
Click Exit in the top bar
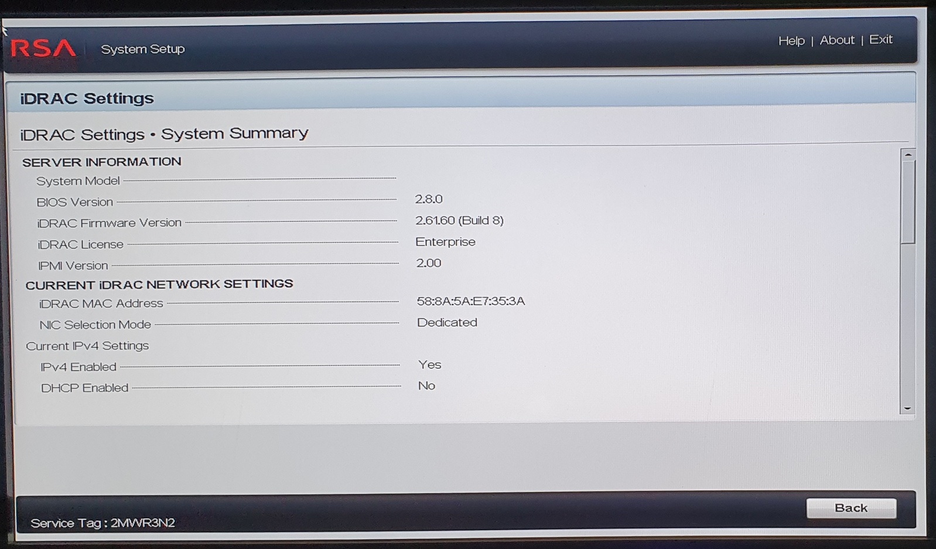[881, 39]
